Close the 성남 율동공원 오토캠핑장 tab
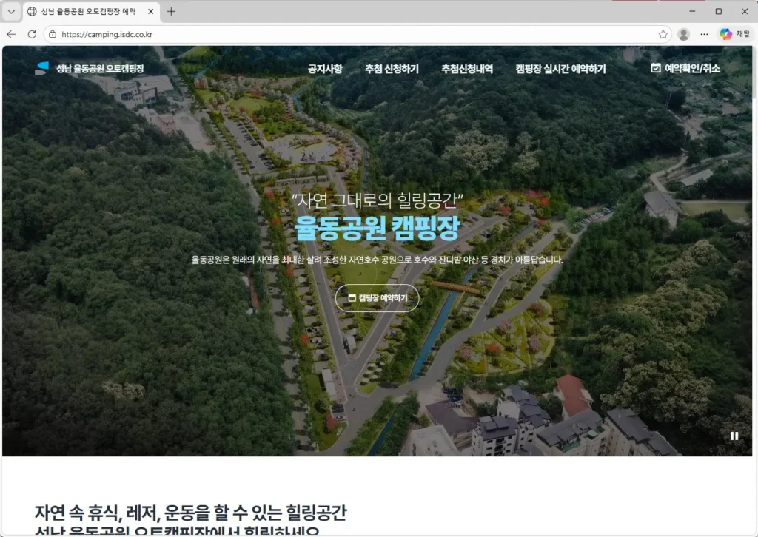758x537 pixels. [151, 12]
